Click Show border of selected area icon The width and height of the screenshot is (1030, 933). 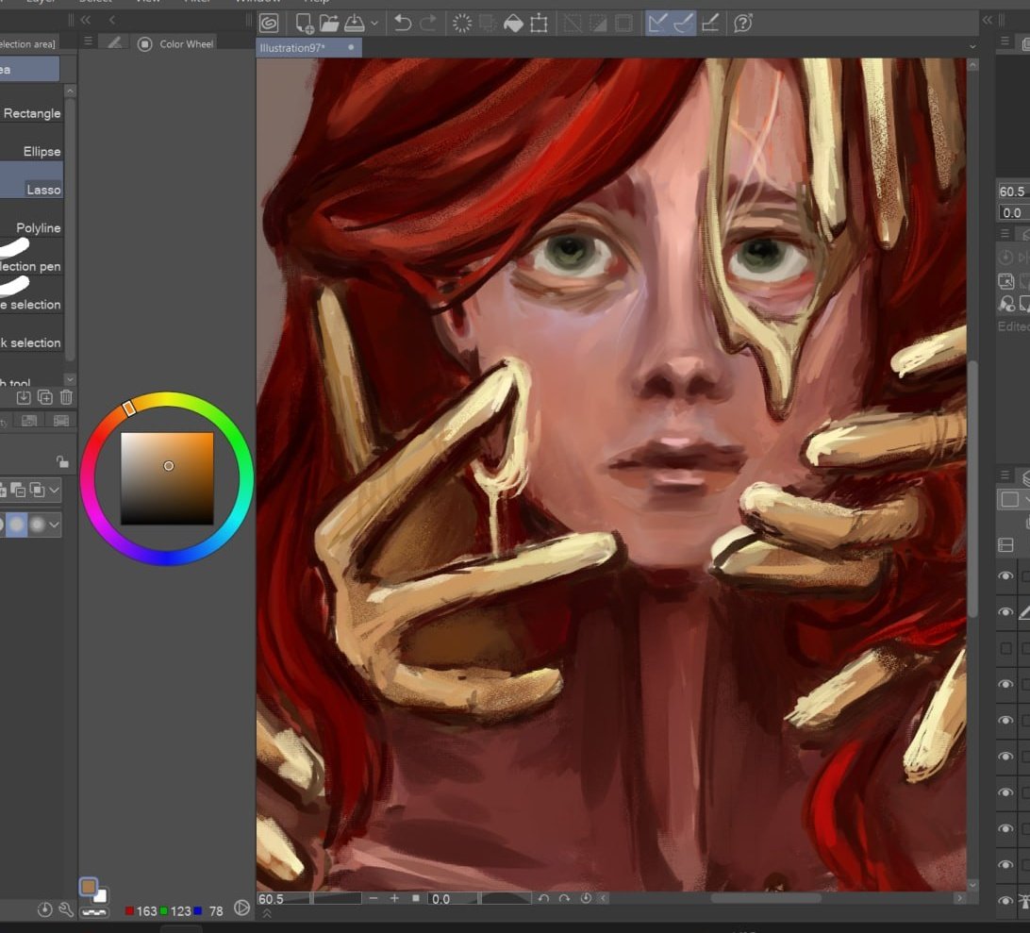pyautogui.click(x=624, y=24)
